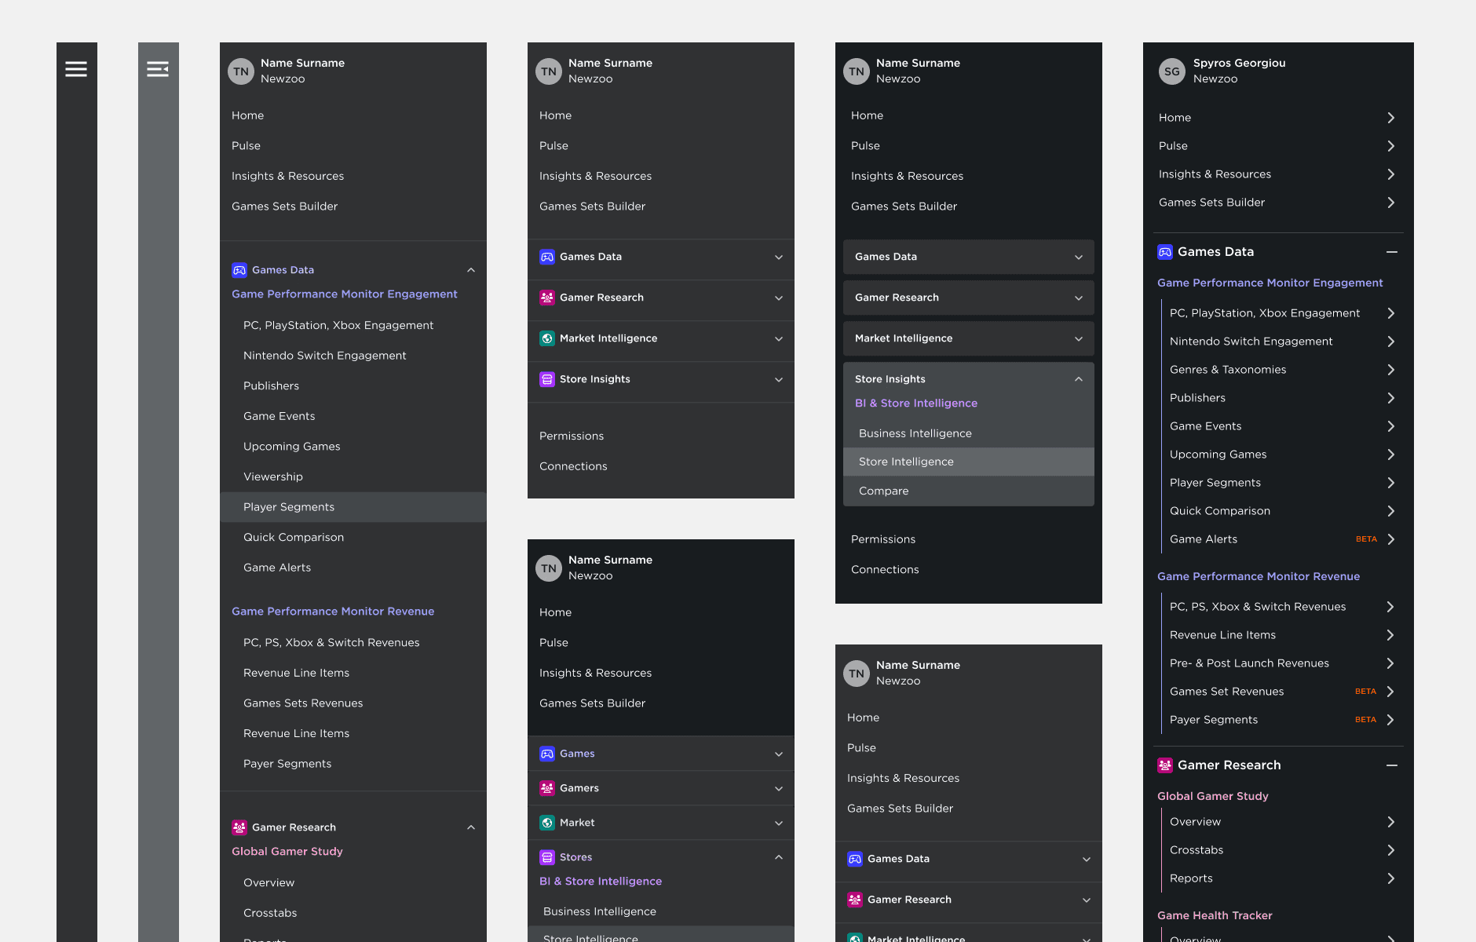This screenshot has height=942, width=1476.
Task: Click the Gamers section icon
Action: click(547, 787)
